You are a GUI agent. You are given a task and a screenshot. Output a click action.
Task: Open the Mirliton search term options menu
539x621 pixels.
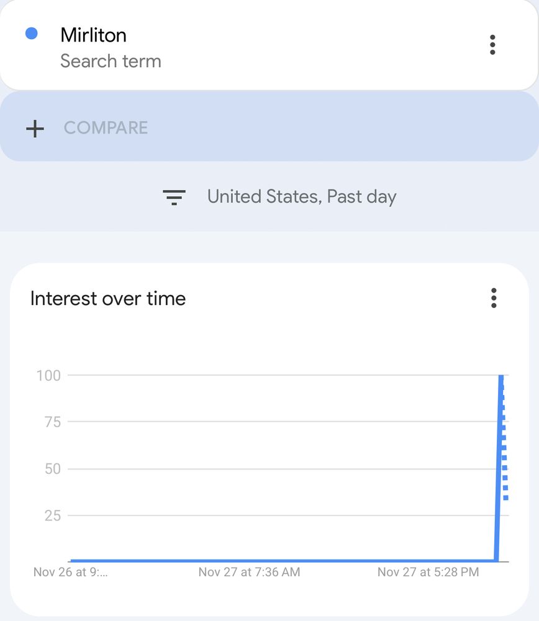tap(492, 45)
